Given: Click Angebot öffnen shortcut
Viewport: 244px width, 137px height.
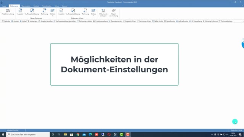Looking at the screenshot, I should click(129, 21).
